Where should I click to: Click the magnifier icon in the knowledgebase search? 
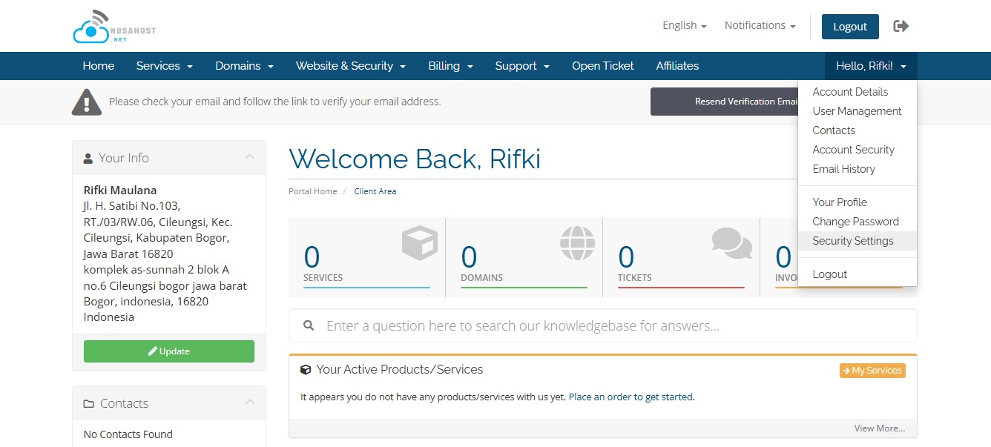pyautogui.click(x=309, y=326)
